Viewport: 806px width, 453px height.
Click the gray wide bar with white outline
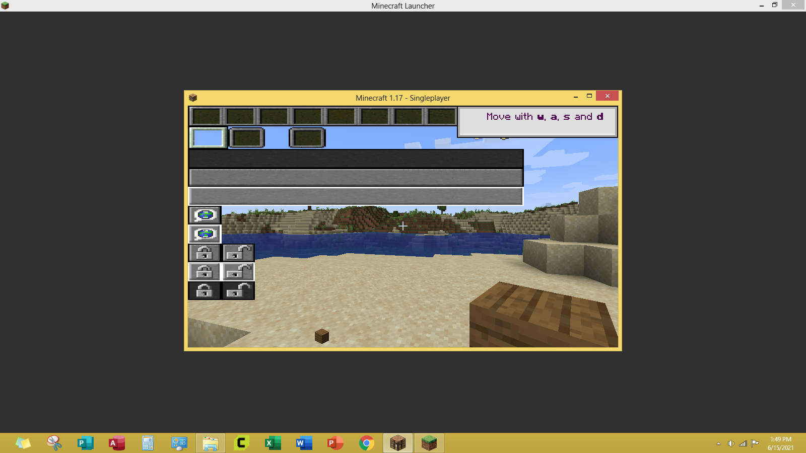[x=356, y=196]
